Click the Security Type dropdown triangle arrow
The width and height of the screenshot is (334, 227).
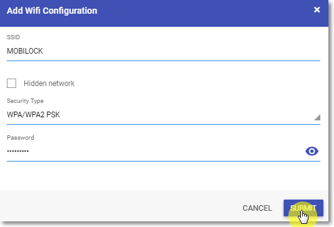tap(317, 117)
